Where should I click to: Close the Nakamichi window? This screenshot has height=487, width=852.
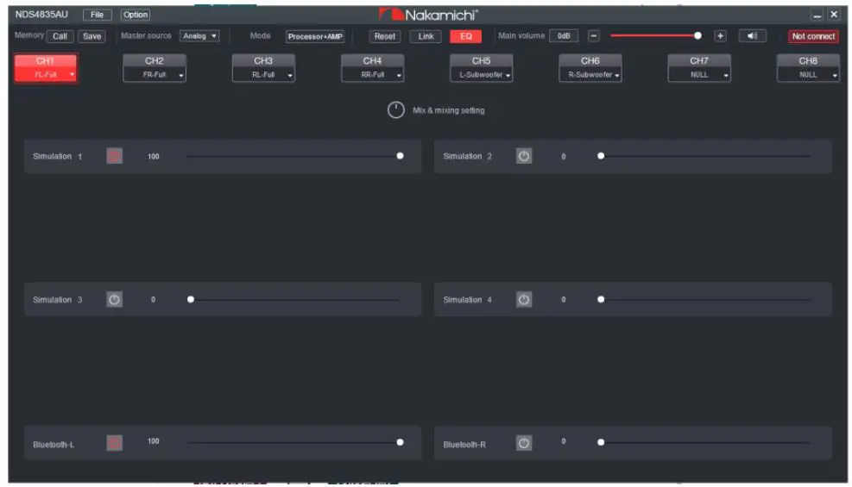(834, 15)
